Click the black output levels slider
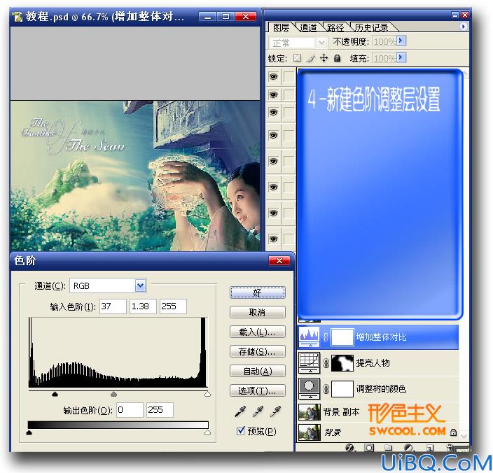493x473 pixels. point(29,432)
